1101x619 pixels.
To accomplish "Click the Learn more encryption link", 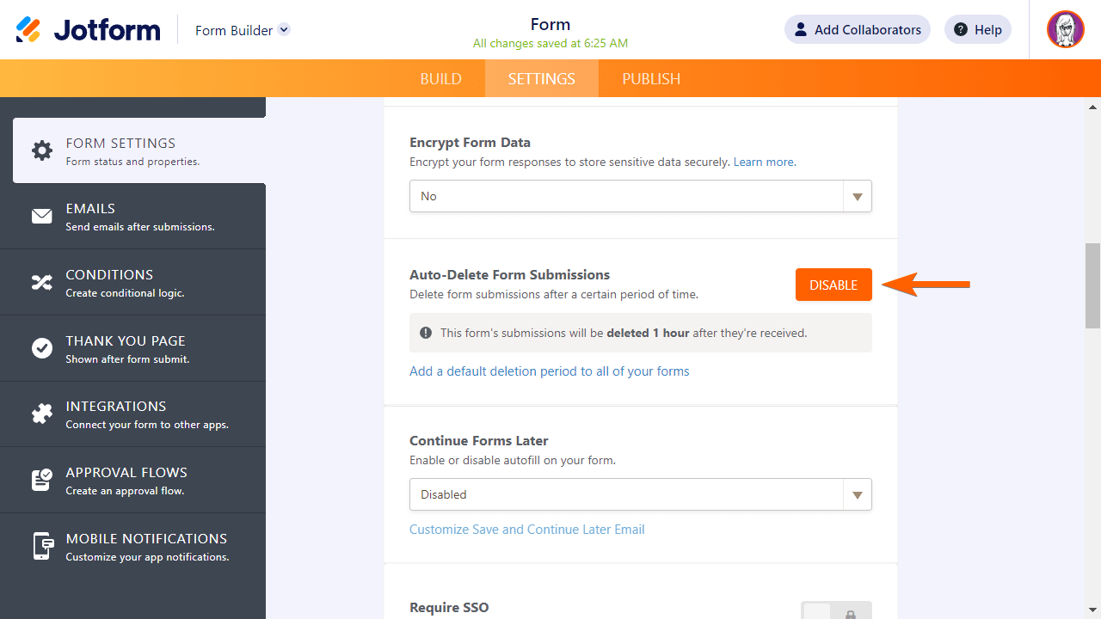I will (764, 162).
